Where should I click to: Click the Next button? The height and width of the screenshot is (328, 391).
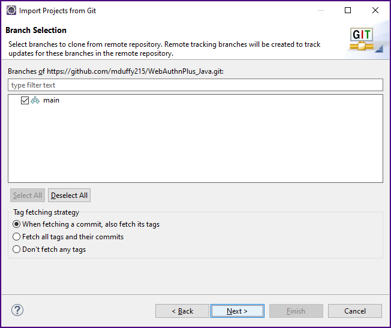pyautogui.click(x=237, y=311)
